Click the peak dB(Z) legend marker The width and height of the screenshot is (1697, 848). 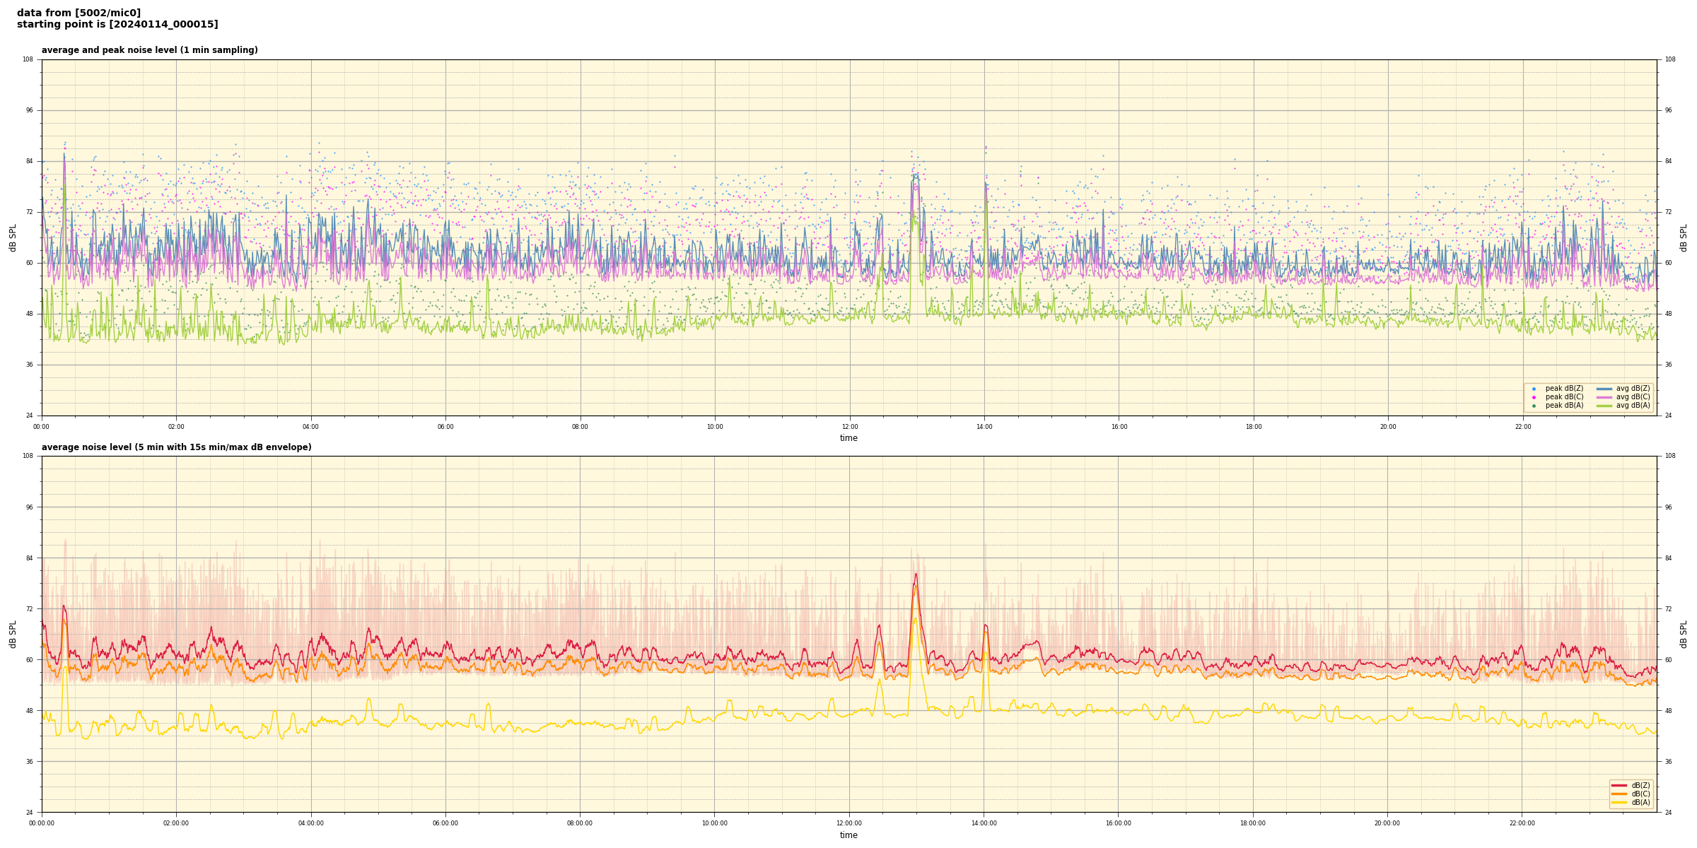click(1534, 389)
